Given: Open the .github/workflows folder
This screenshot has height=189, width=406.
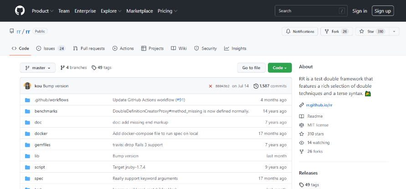Looking at the screenshot, I should 51,100.
